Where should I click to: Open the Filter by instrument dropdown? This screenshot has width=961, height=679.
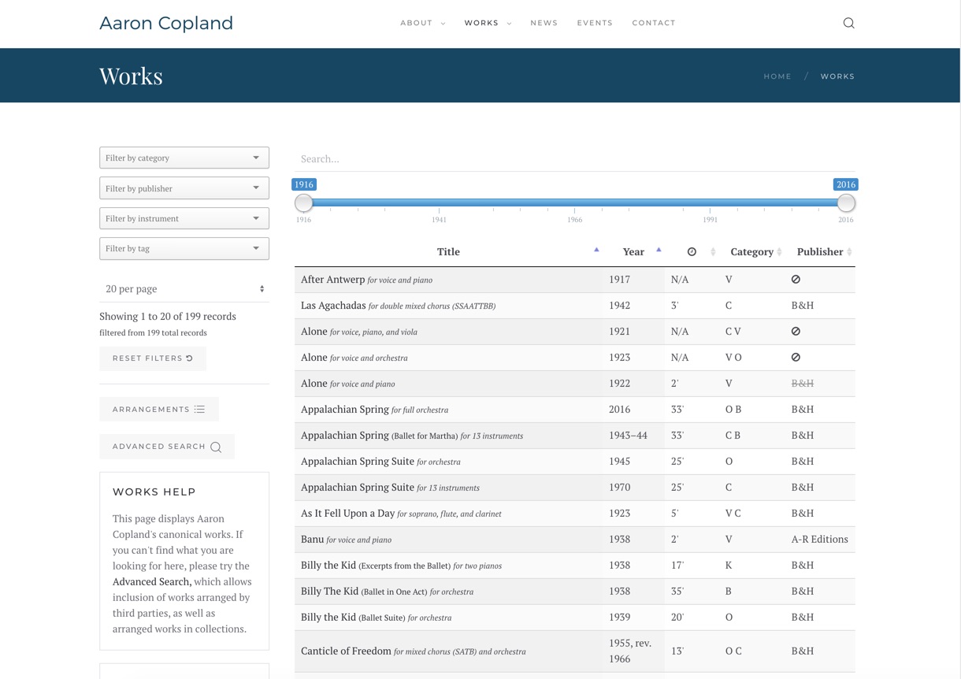click(184, 218)
